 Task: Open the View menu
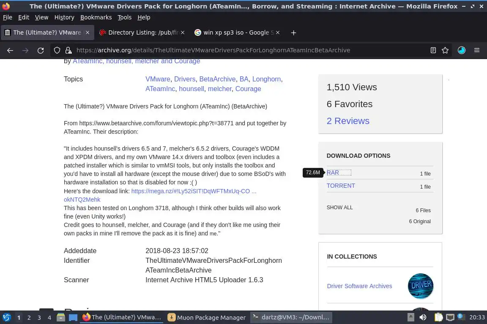tap(41, 17)
